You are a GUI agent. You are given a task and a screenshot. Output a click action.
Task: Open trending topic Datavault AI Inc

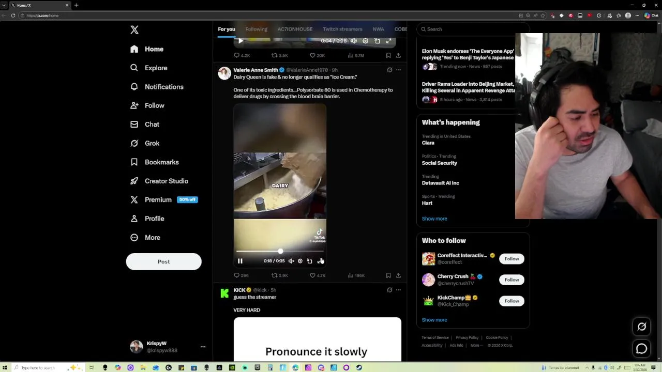(441, 183)
